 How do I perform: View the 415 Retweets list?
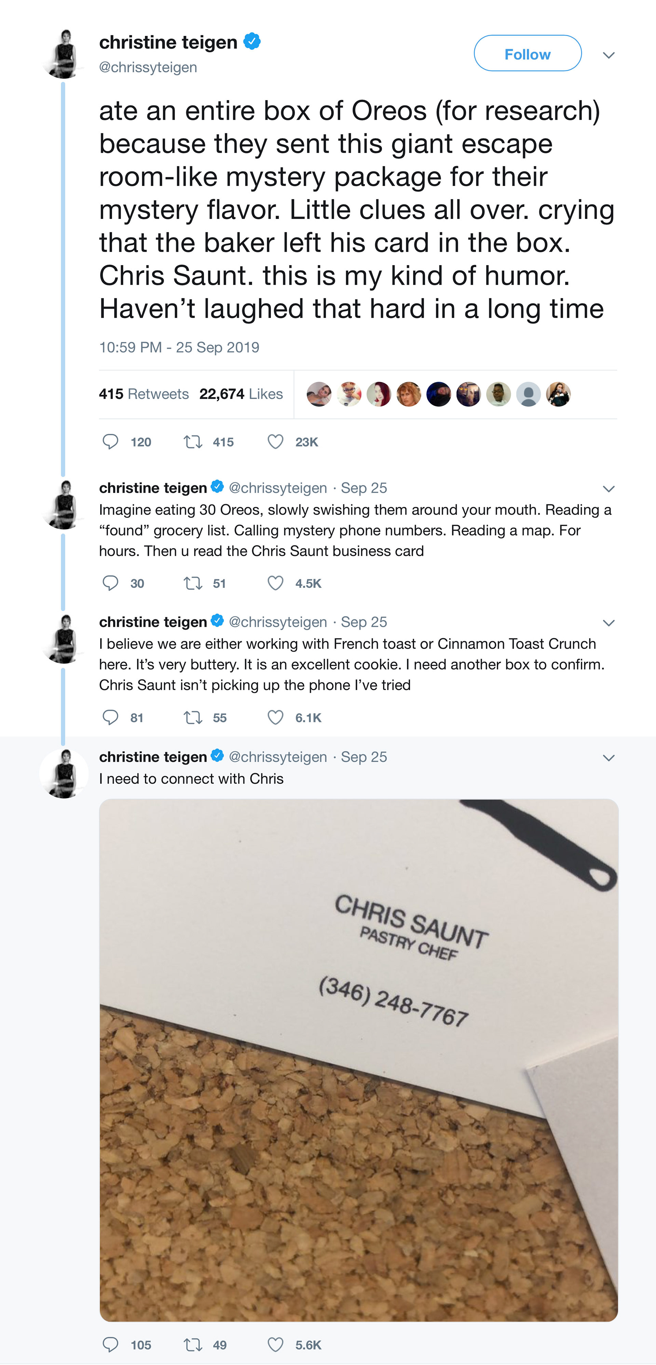(x=143, y=394)
